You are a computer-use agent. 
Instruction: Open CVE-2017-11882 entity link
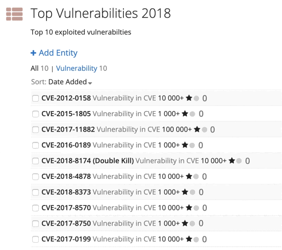click(68, 130)
